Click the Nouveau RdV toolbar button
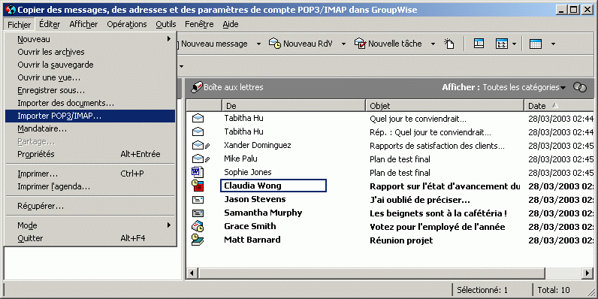This screenshot has height=299, width=598. coord(301,44)
